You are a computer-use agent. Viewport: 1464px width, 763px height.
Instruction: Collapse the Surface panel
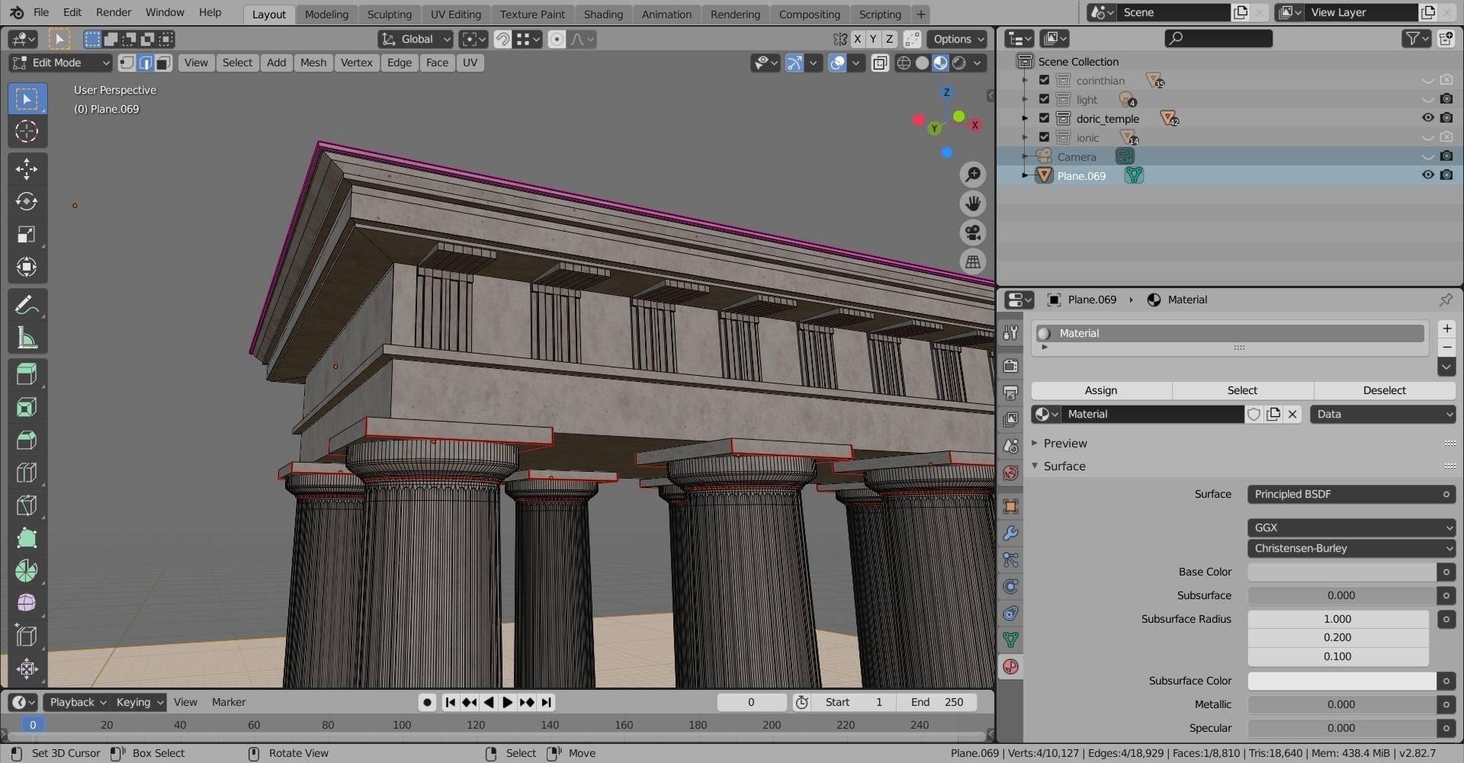click(1035, 466)
